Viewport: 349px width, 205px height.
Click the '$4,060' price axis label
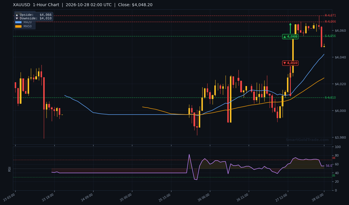(x=340, y=31)
